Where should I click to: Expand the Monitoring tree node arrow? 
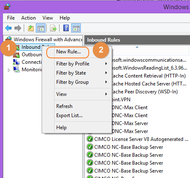tap(9, 70)
